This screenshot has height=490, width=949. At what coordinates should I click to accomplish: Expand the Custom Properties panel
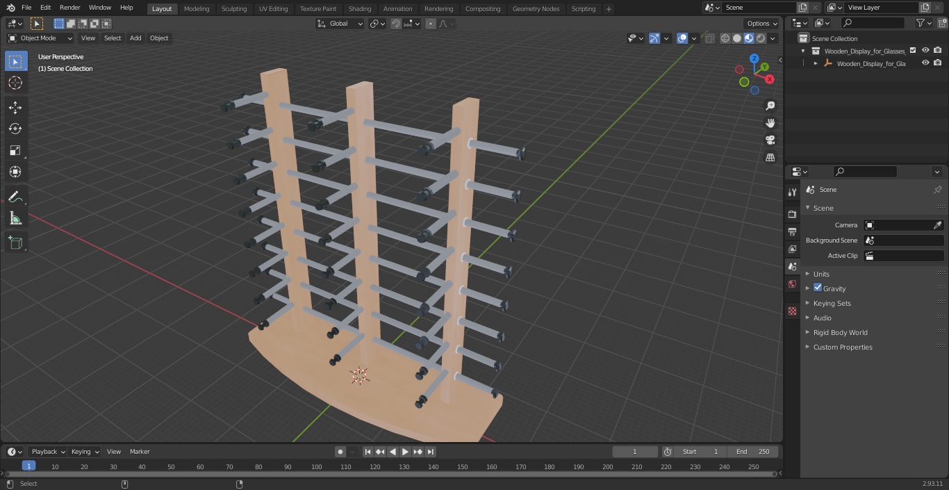click(x=843, y=347)
